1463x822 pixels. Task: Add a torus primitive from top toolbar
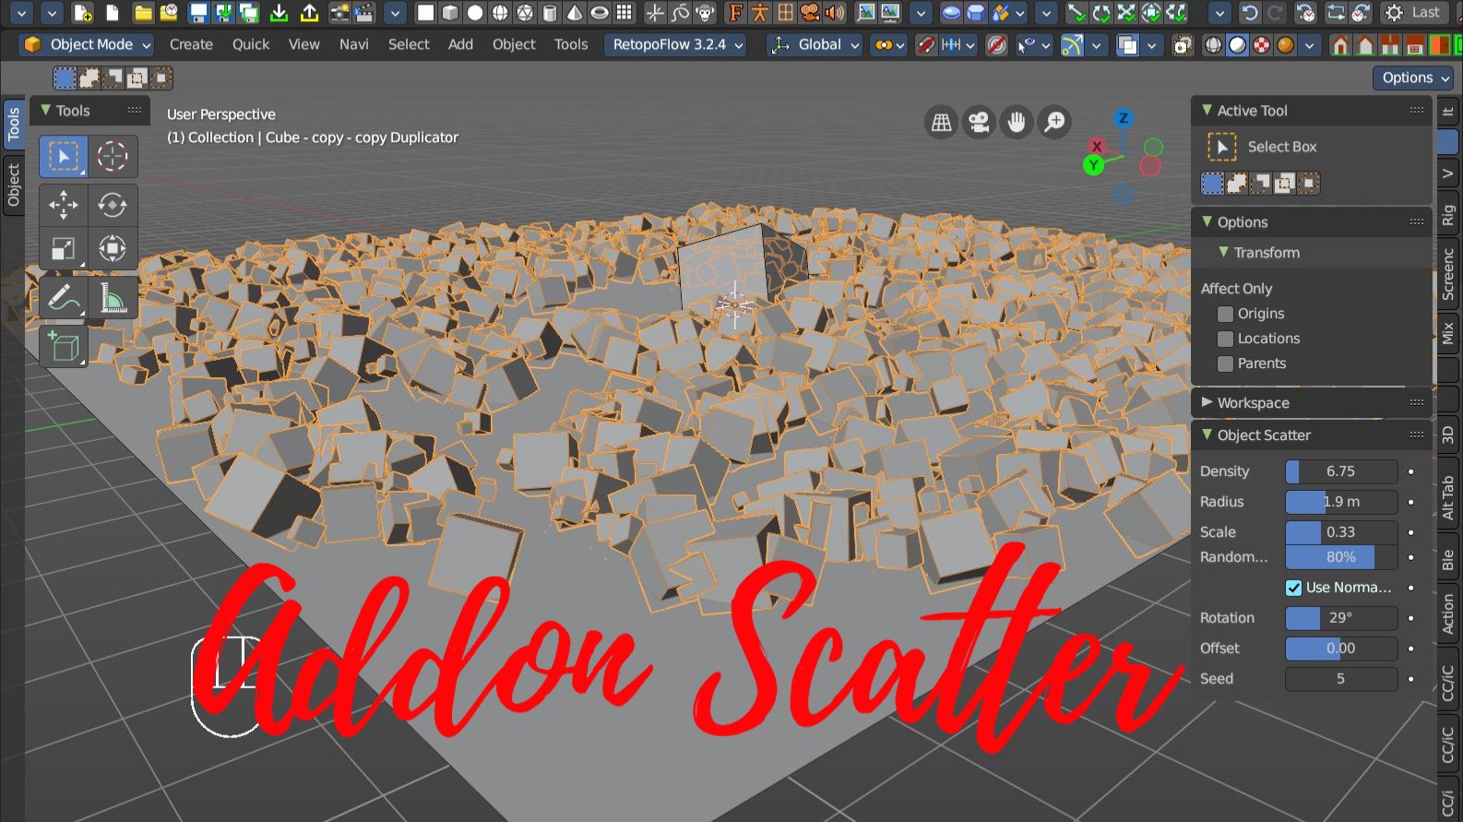coord(600,13)
